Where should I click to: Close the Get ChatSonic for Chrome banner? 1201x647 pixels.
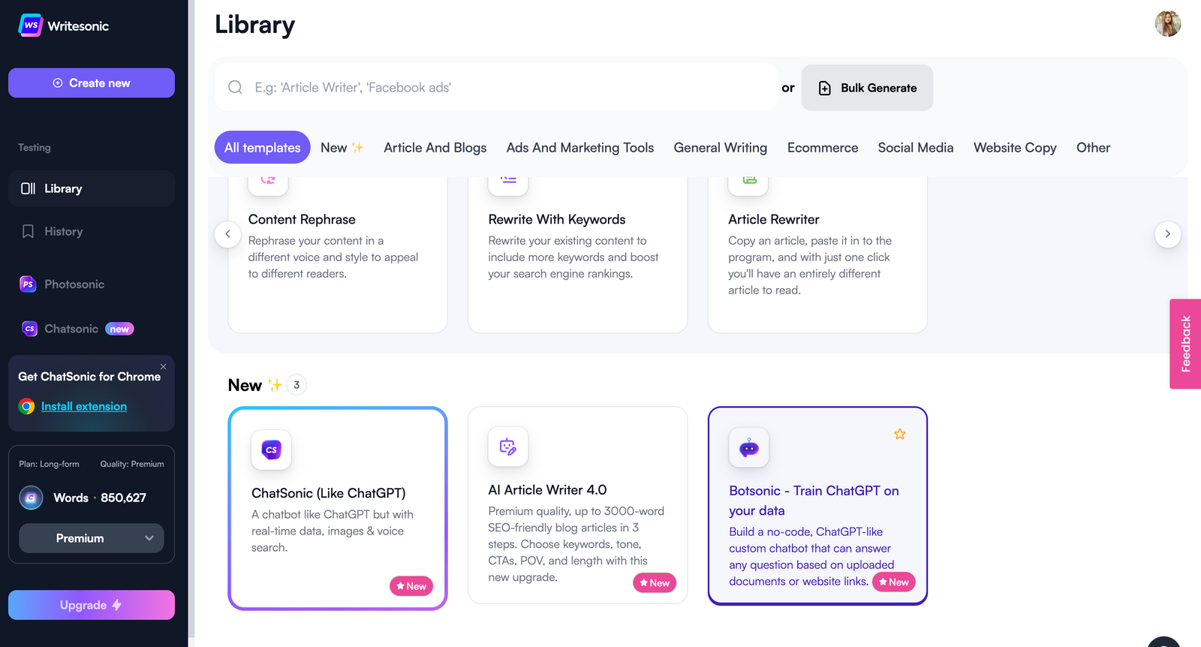pos(163,366)
